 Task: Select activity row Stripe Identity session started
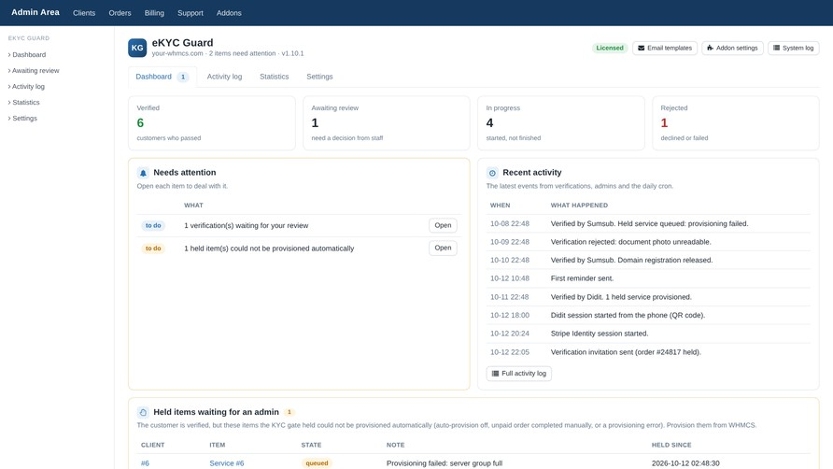(648, 334)
